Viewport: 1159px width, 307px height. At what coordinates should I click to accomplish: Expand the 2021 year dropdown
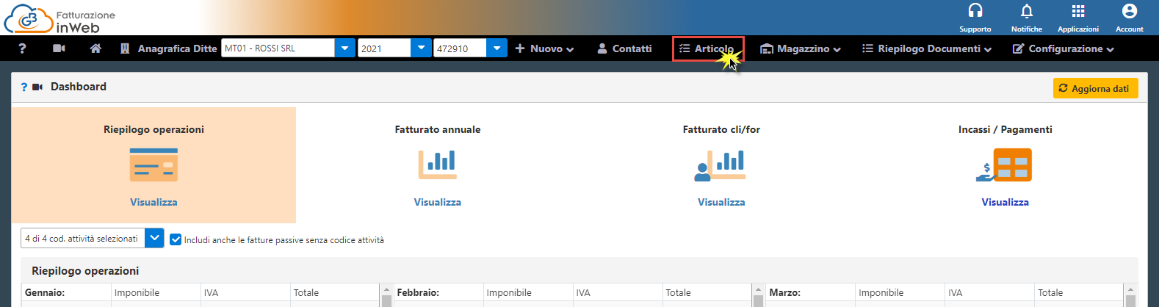click(x=421, y=48)
